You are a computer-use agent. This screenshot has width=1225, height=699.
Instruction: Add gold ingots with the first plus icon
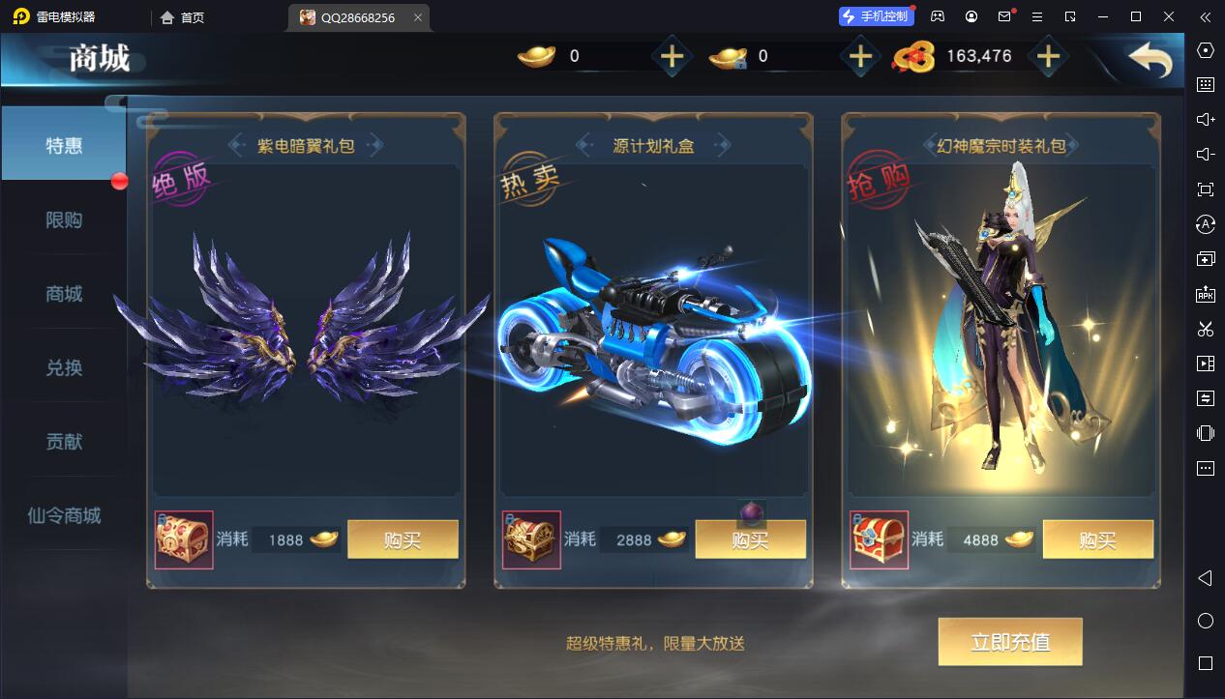[672, 57]
